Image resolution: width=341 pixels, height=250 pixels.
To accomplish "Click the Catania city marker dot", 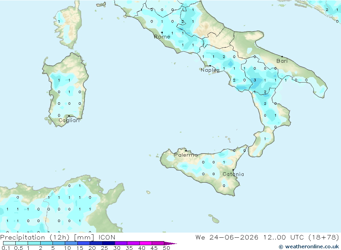I will 233,170.
